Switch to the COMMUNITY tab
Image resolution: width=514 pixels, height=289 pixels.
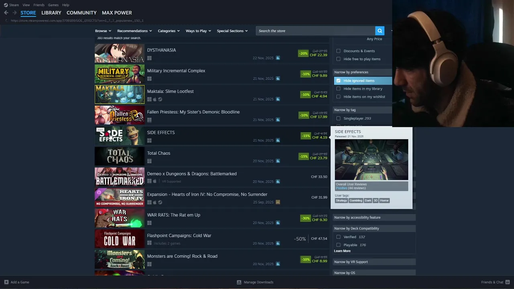click(82, 13)
